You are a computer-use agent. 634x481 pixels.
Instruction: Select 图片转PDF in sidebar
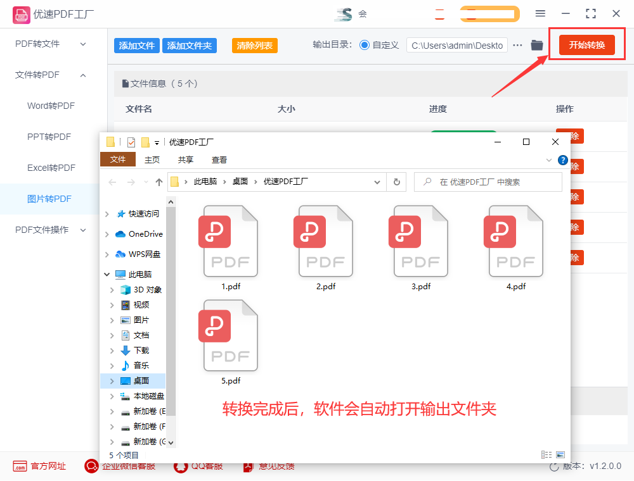tap(49, 199)
